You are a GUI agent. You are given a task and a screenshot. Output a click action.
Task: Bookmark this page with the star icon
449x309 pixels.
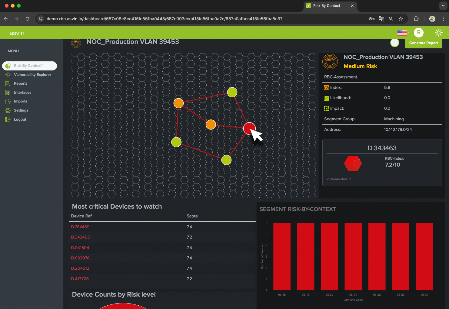click(x=401, y=19)
